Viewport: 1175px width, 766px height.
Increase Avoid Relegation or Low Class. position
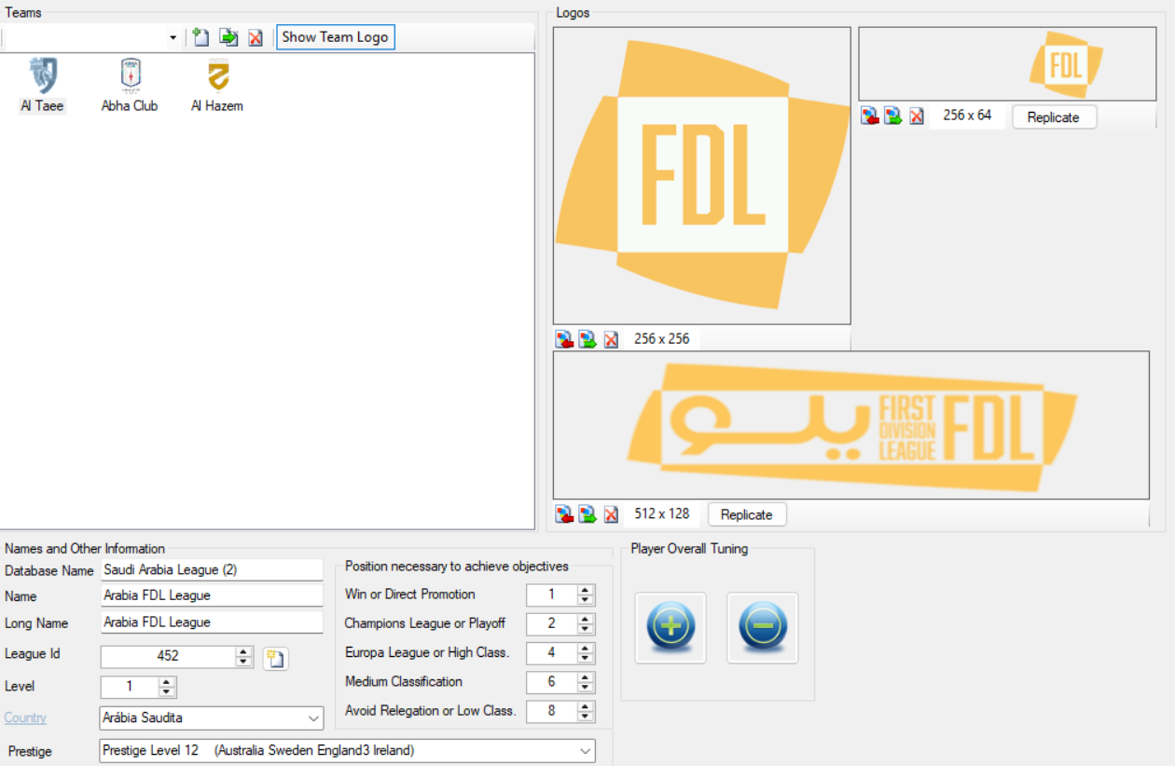586,705
